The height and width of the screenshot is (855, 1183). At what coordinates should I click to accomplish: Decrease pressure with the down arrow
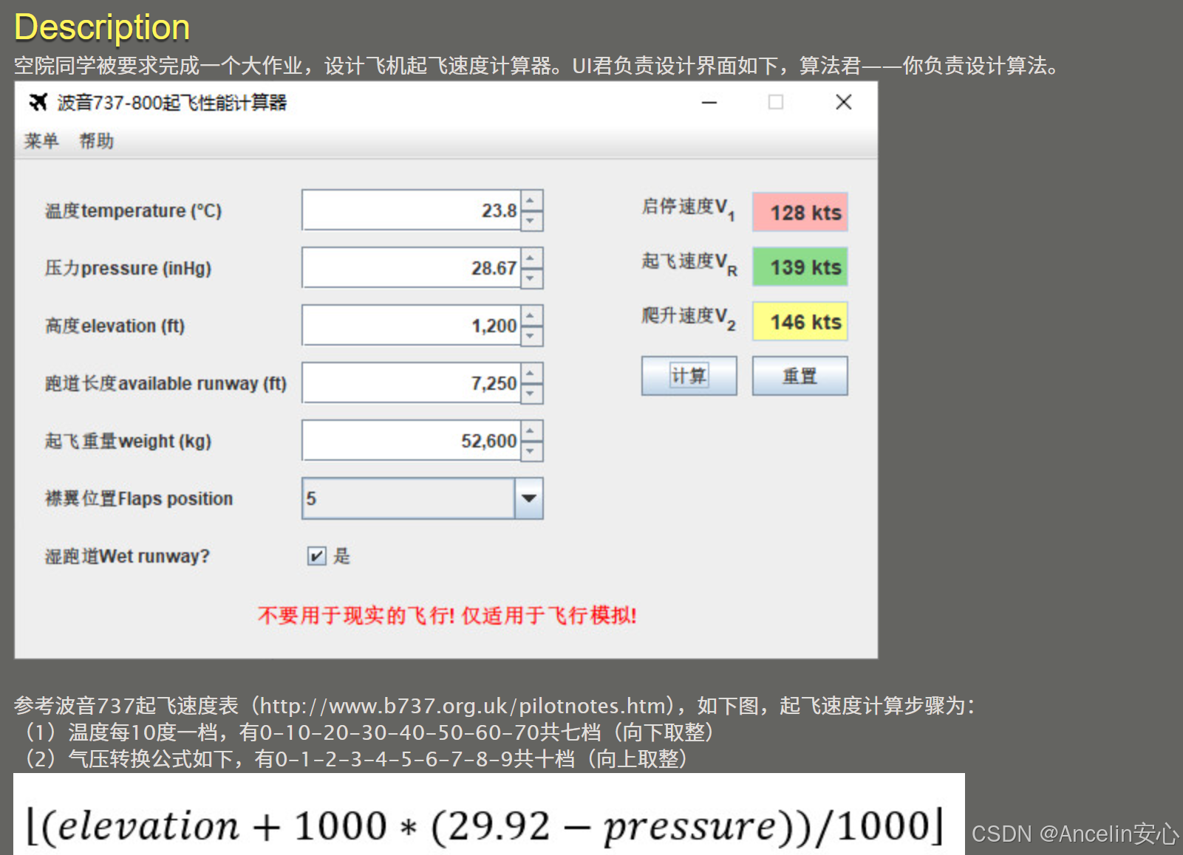click(x=531, y=278)
